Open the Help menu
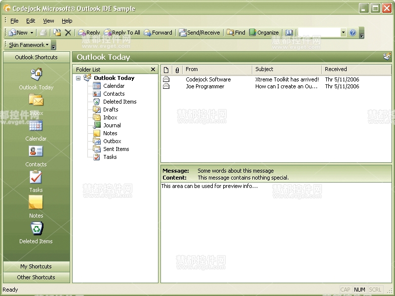Viewport: 395px width, 296px height. [x=67, y=21]
